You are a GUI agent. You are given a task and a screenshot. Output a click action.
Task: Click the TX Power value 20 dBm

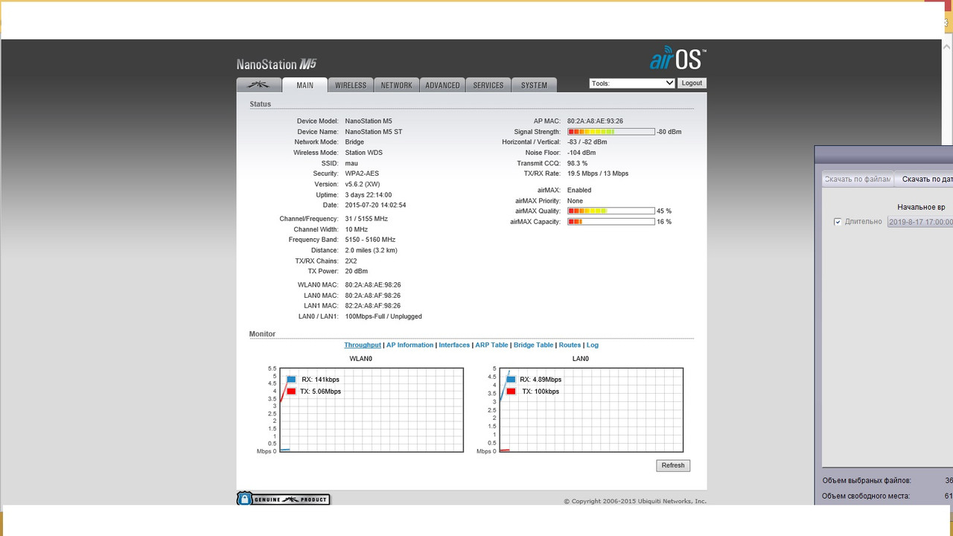[x=356, y=271]
